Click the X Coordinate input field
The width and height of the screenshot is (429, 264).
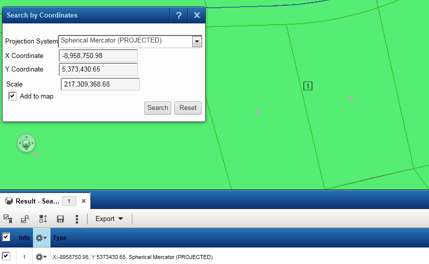tap(98, 56)
